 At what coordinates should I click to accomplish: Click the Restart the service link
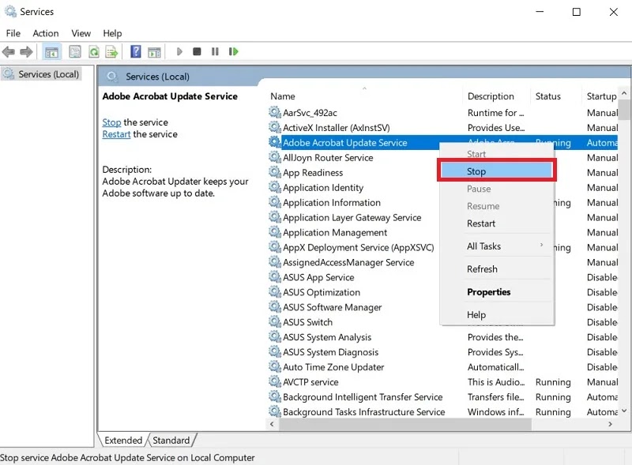[x=116, y=134]
